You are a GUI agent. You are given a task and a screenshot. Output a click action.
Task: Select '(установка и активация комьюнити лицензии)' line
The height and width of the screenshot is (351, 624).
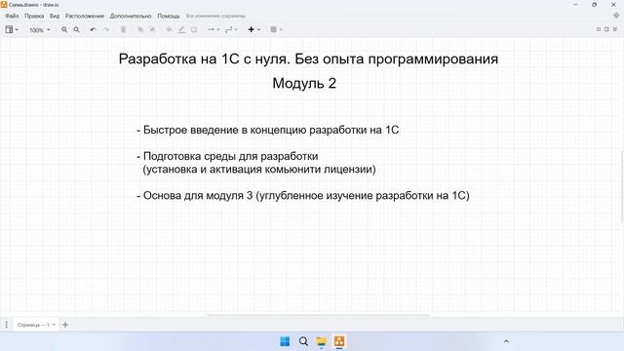tap(259, 169)
